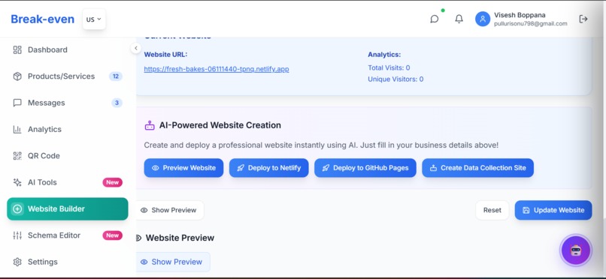
Task: Open the chat messages icon in header
Action: 435,19
